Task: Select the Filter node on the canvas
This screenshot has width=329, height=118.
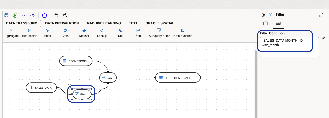Action: [x=82, y=94]
